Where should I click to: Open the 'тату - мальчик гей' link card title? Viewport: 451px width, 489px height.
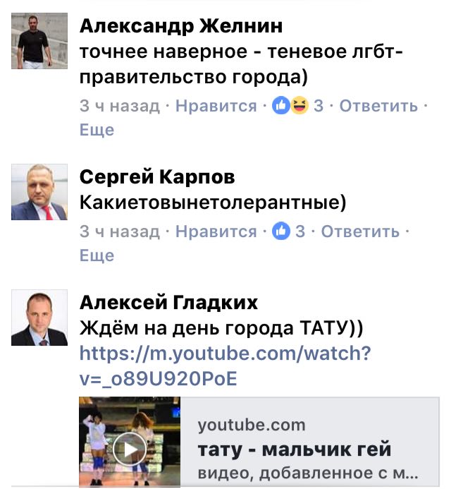295,449
